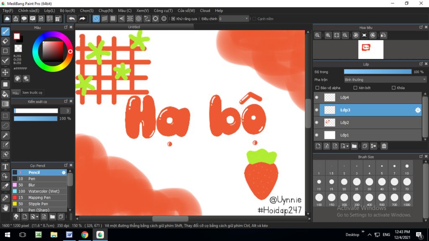Viewport: 429px width, 241px height.
Task: Show hidden system tray icons chevron
Action: click(x=370, y=235)
